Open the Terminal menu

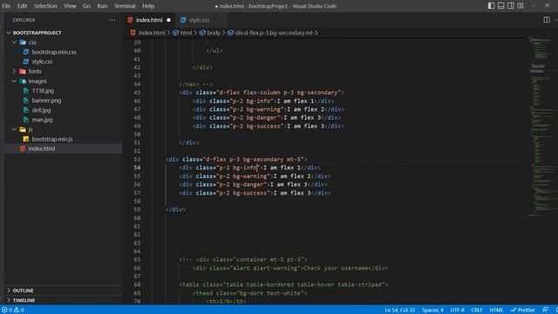pos(125,6)
